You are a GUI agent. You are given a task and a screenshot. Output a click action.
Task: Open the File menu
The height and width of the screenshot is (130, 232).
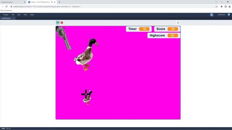click(13, 15)
